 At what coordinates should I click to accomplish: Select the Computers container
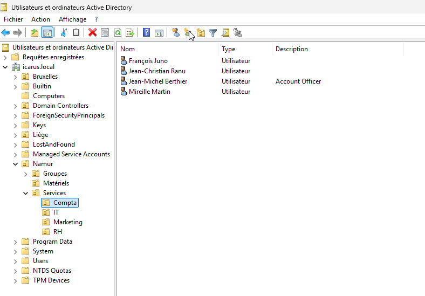(49, 96)
